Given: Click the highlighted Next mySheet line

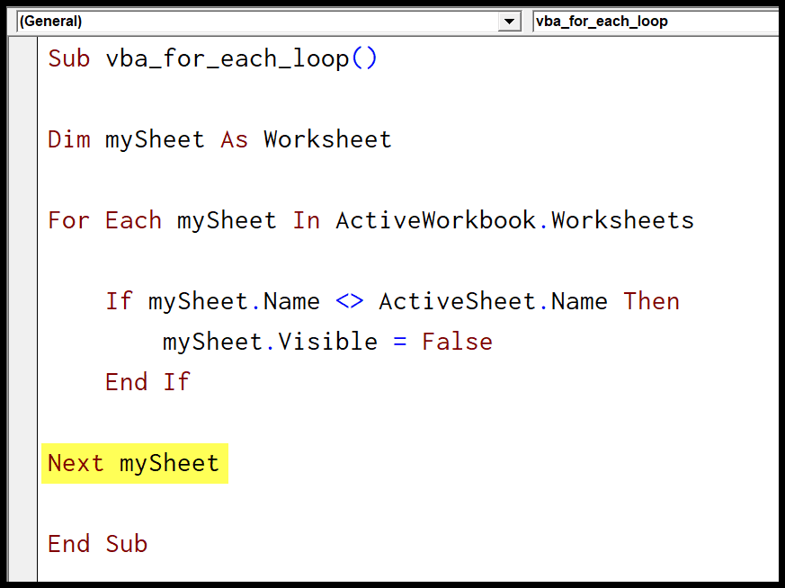Looking at the screenshot, I should [135, 463].
